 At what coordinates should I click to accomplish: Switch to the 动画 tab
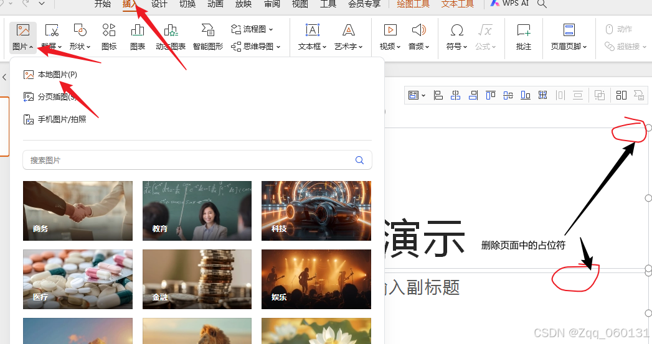215,4
